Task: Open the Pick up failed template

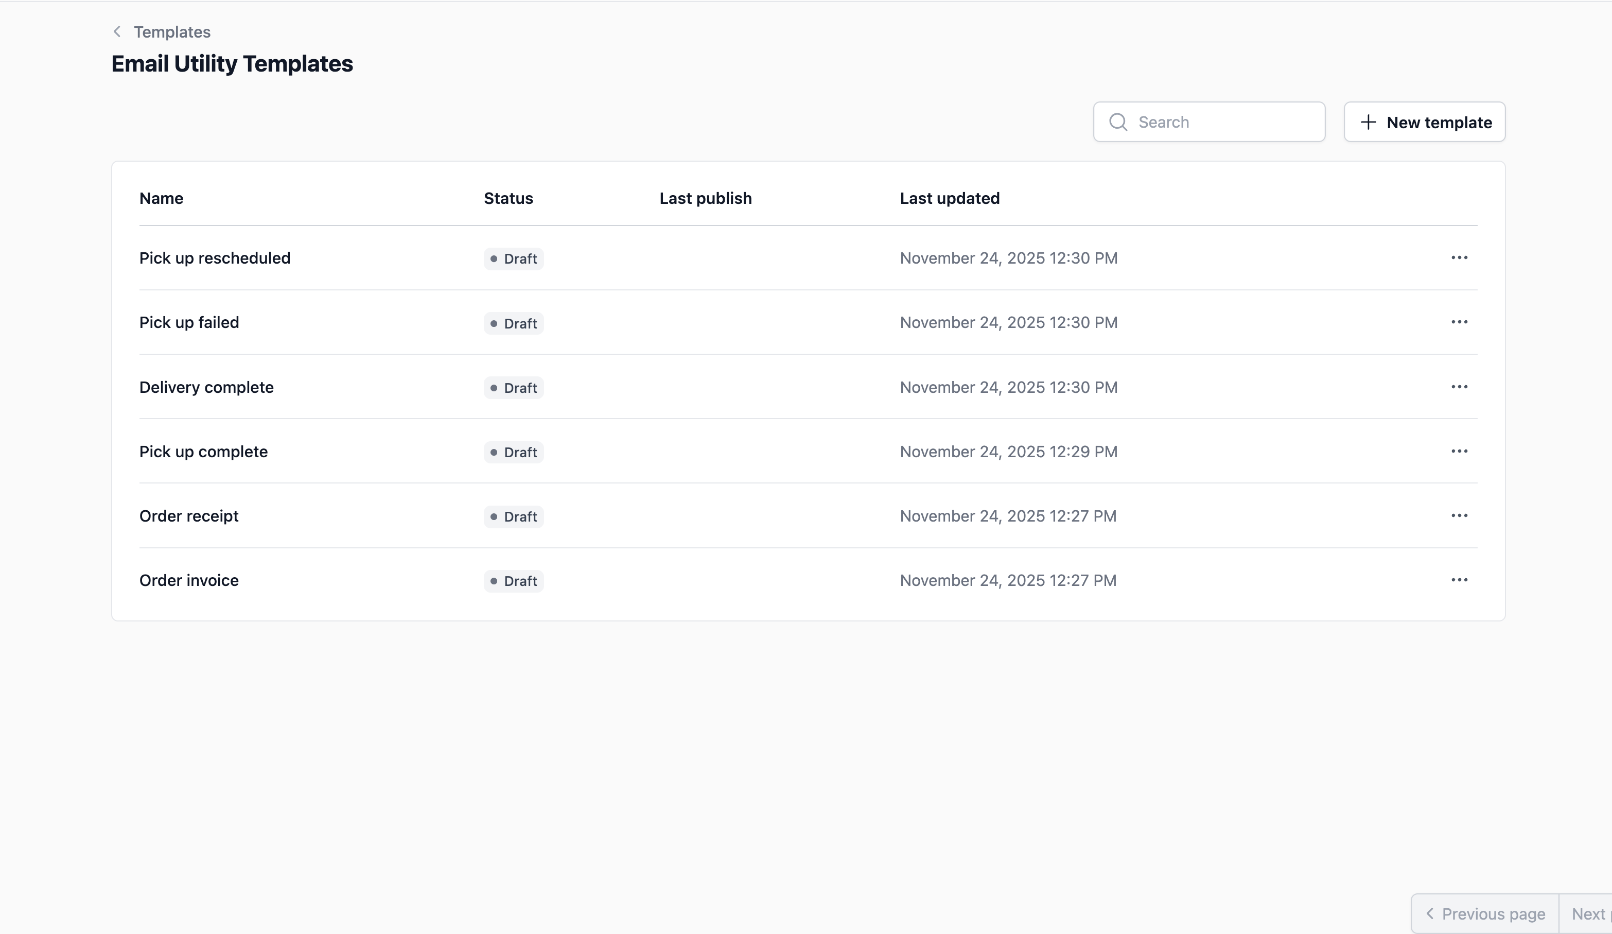Action: (x=189, y=322)
